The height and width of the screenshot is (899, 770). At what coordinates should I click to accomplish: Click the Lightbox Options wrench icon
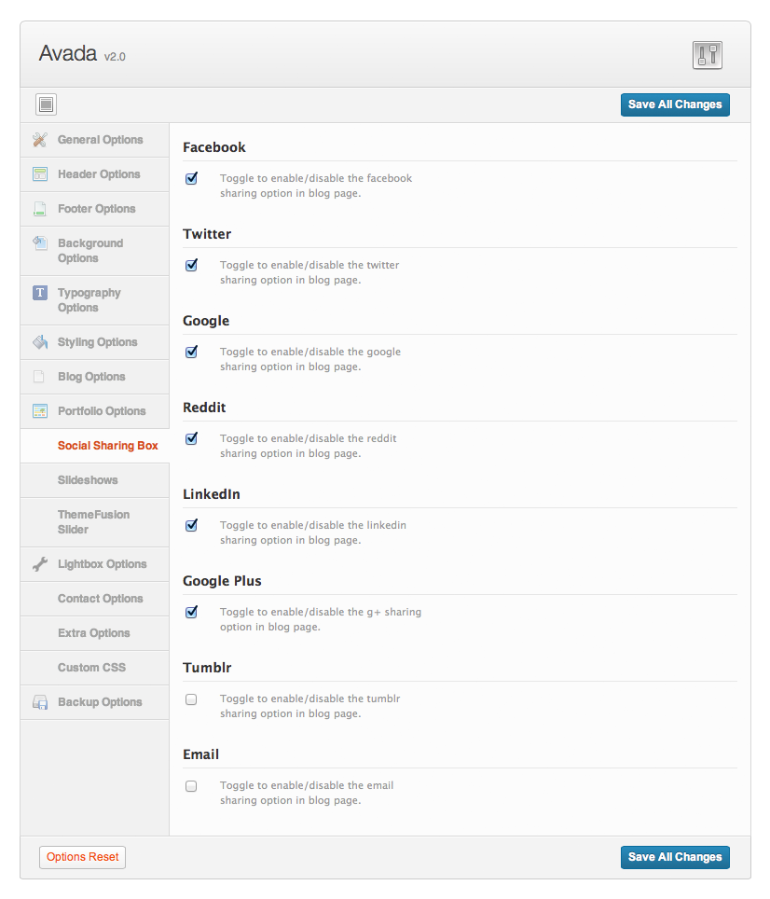[x=40, y=564]
